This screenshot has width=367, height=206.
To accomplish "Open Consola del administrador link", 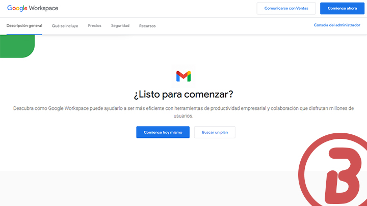I will coord(337,25).
